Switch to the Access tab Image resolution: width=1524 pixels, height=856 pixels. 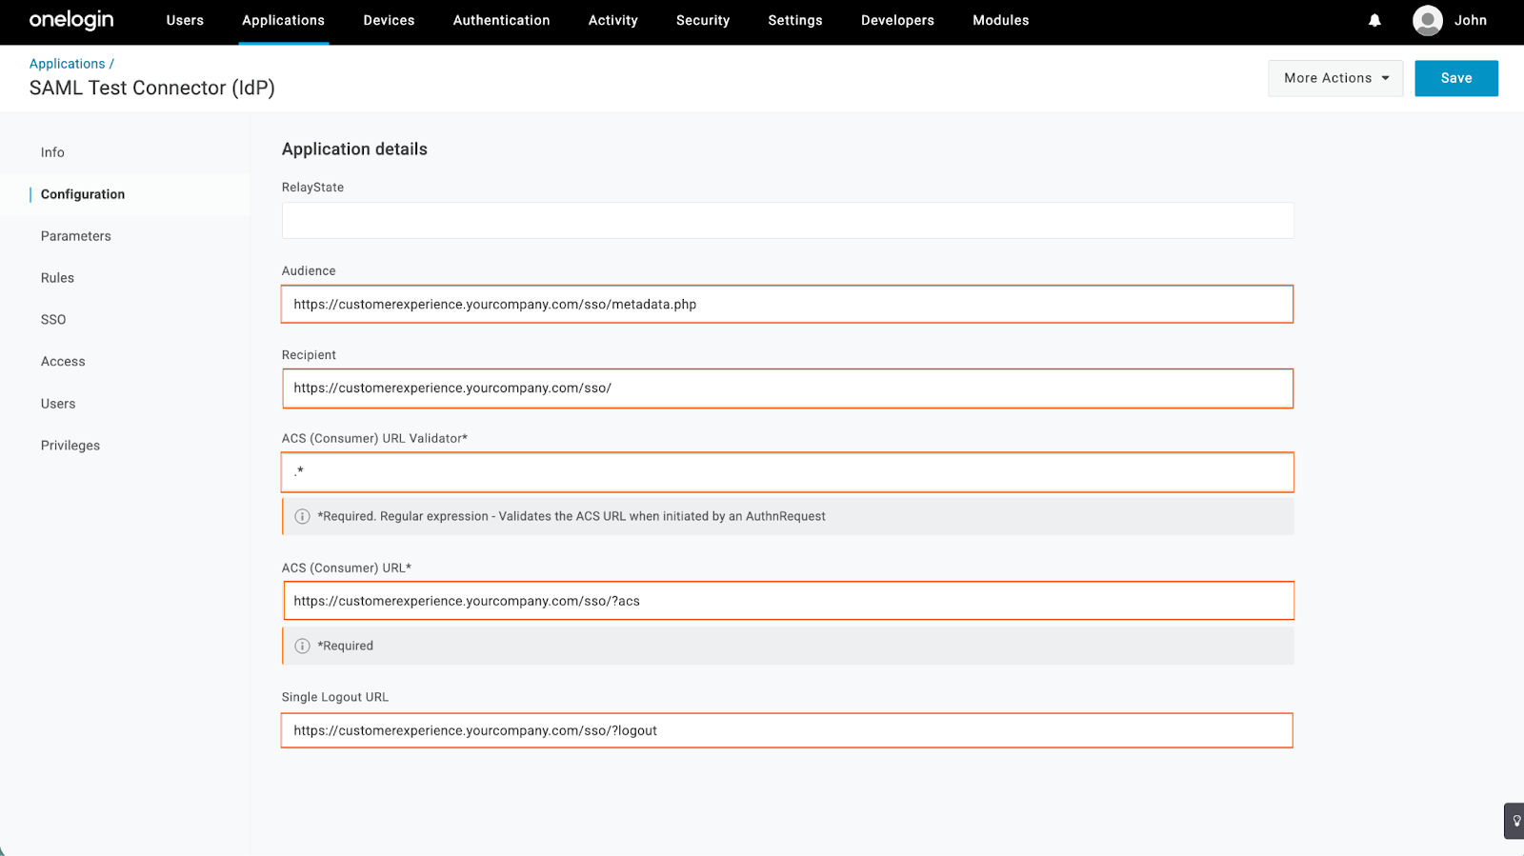63,362
